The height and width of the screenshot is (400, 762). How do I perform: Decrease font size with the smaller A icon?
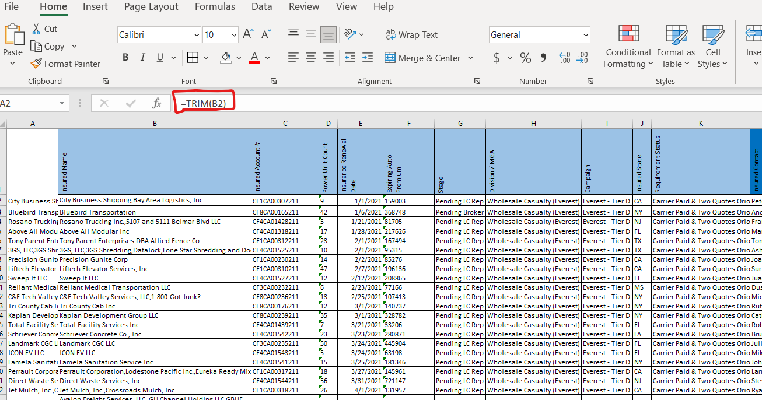click(266, 34)
